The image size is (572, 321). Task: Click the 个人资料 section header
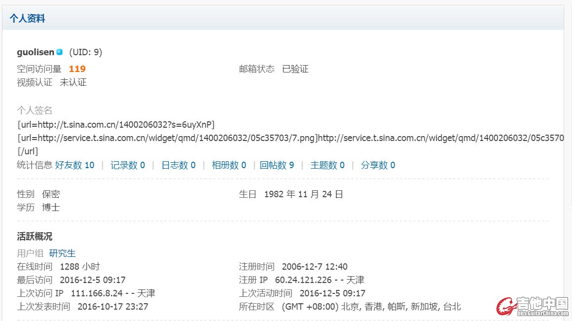(x=28, y=19)
